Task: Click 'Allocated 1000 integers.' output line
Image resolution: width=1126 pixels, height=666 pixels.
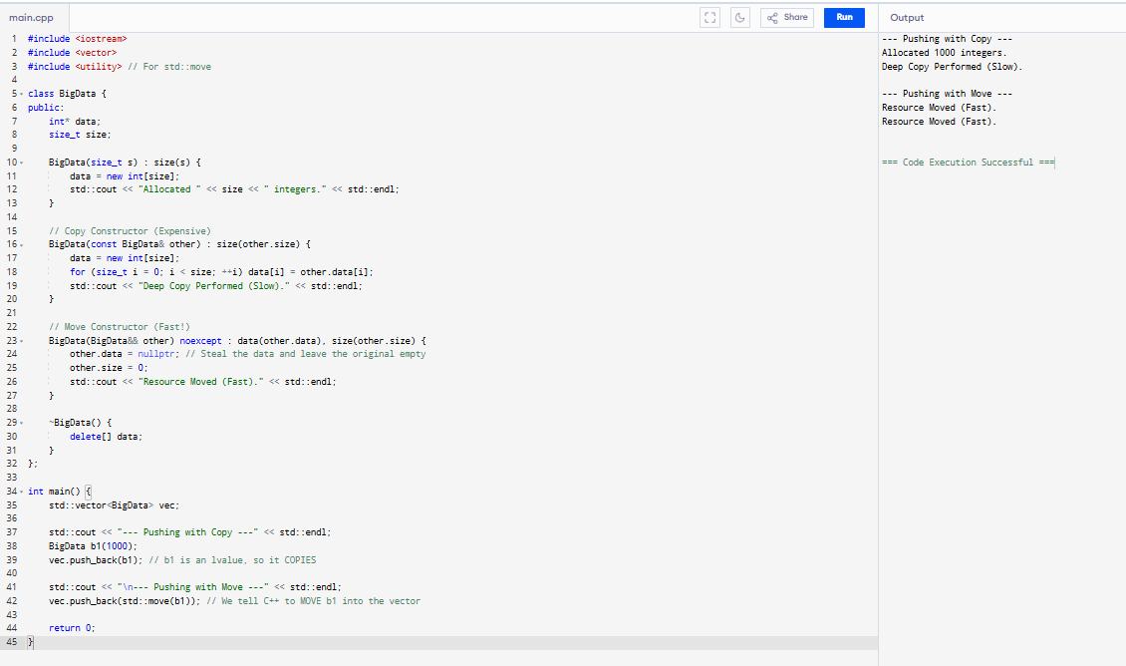Action: click(x=945, y=53)
